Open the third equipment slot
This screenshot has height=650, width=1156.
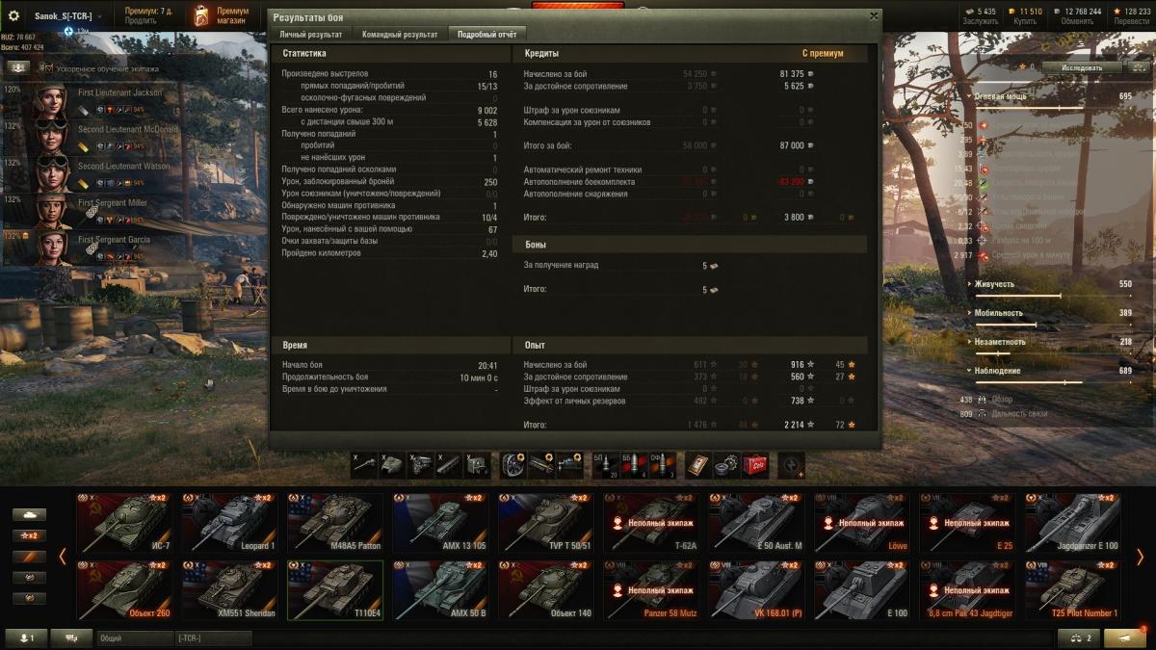click(x=569, y=465)
